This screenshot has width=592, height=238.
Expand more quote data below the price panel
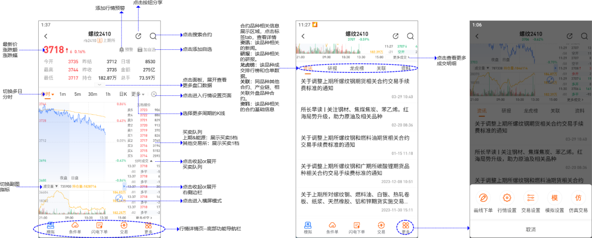click(99, 84)
